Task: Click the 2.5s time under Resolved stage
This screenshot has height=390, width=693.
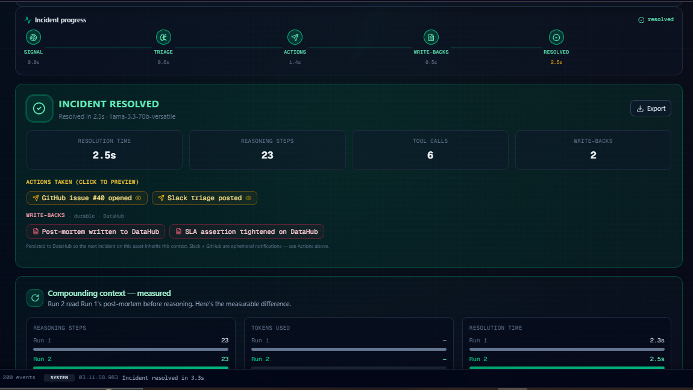Action: pyautogui.click(x=556, y=62)
